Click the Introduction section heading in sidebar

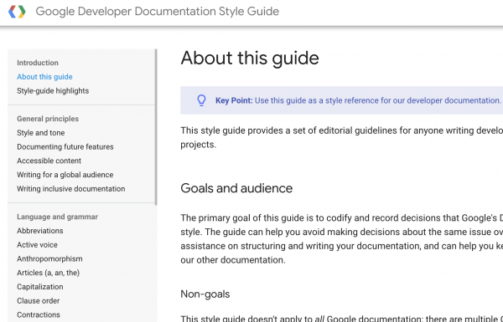(38, 63)
